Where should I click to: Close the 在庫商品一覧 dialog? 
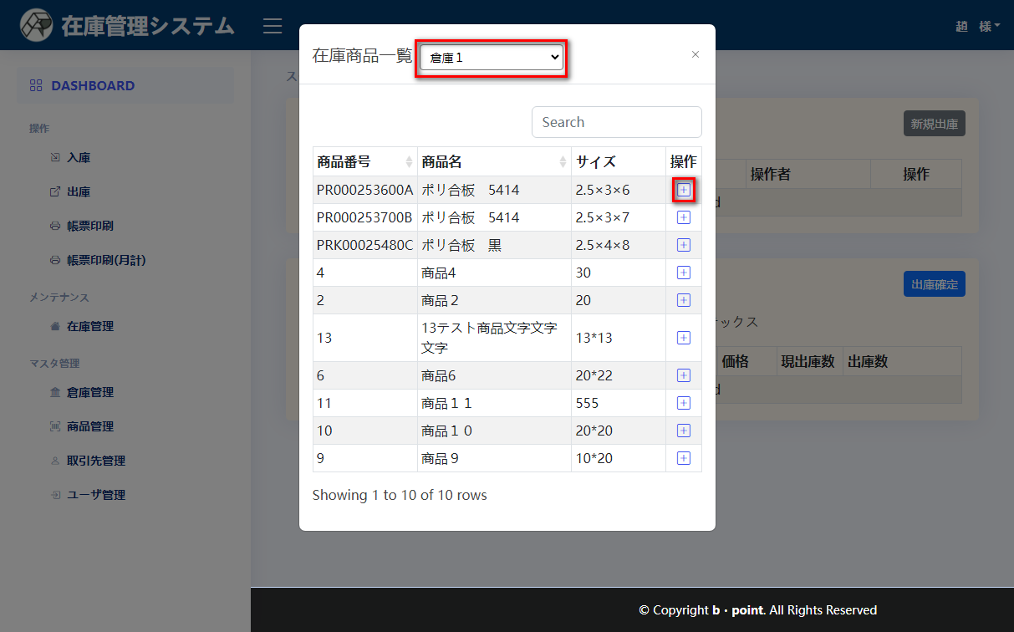click(x=695, y=54)
